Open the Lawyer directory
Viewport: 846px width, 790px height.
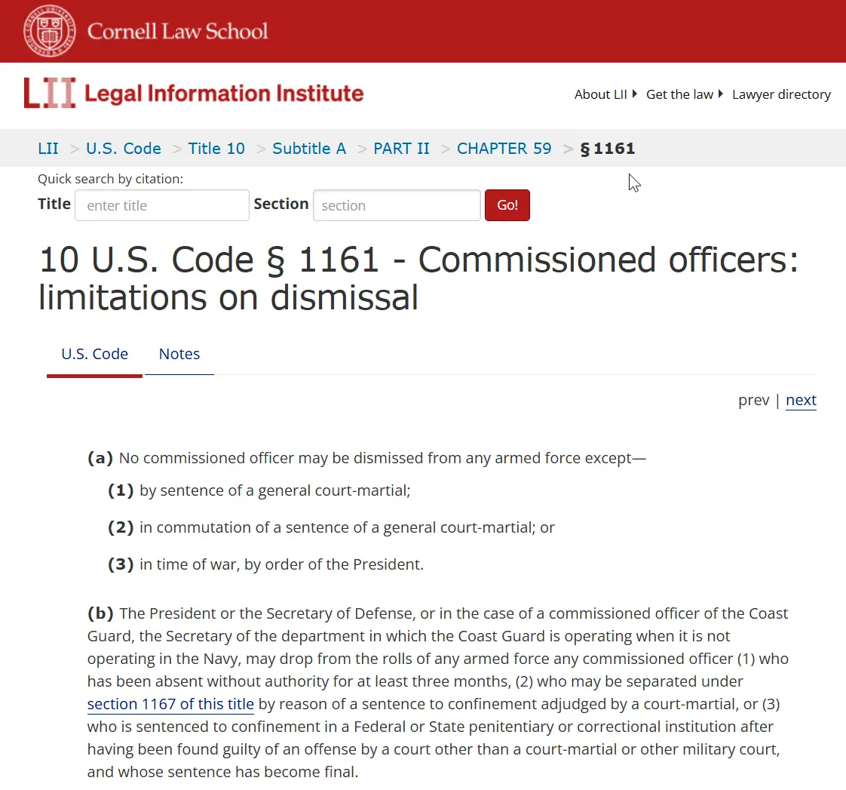tap(781, 94)
